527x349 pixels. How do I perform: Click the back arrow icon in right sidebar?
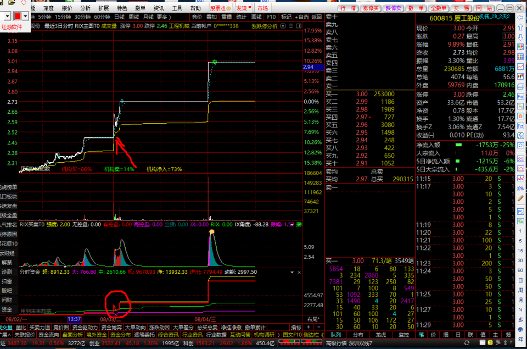(x=520, y=17)
